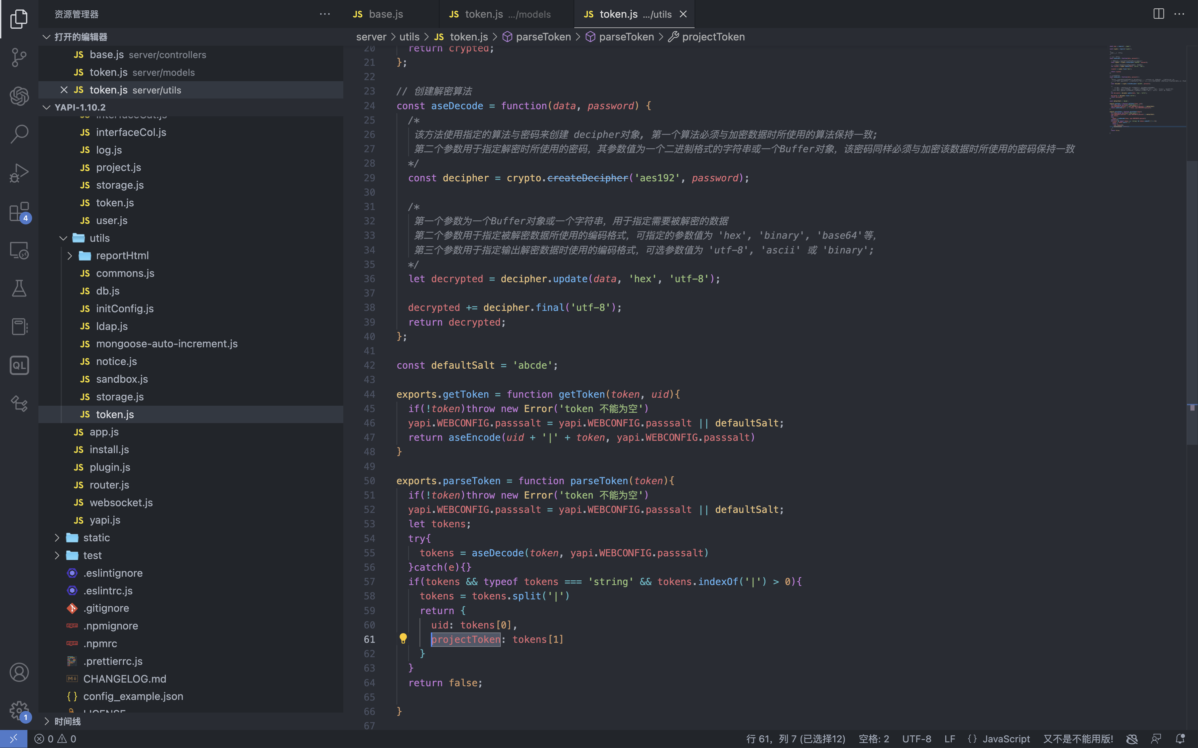Viewport: 1198px width, 748px height.
Task: Open notifications bell in status bar
Action: 1180,739
